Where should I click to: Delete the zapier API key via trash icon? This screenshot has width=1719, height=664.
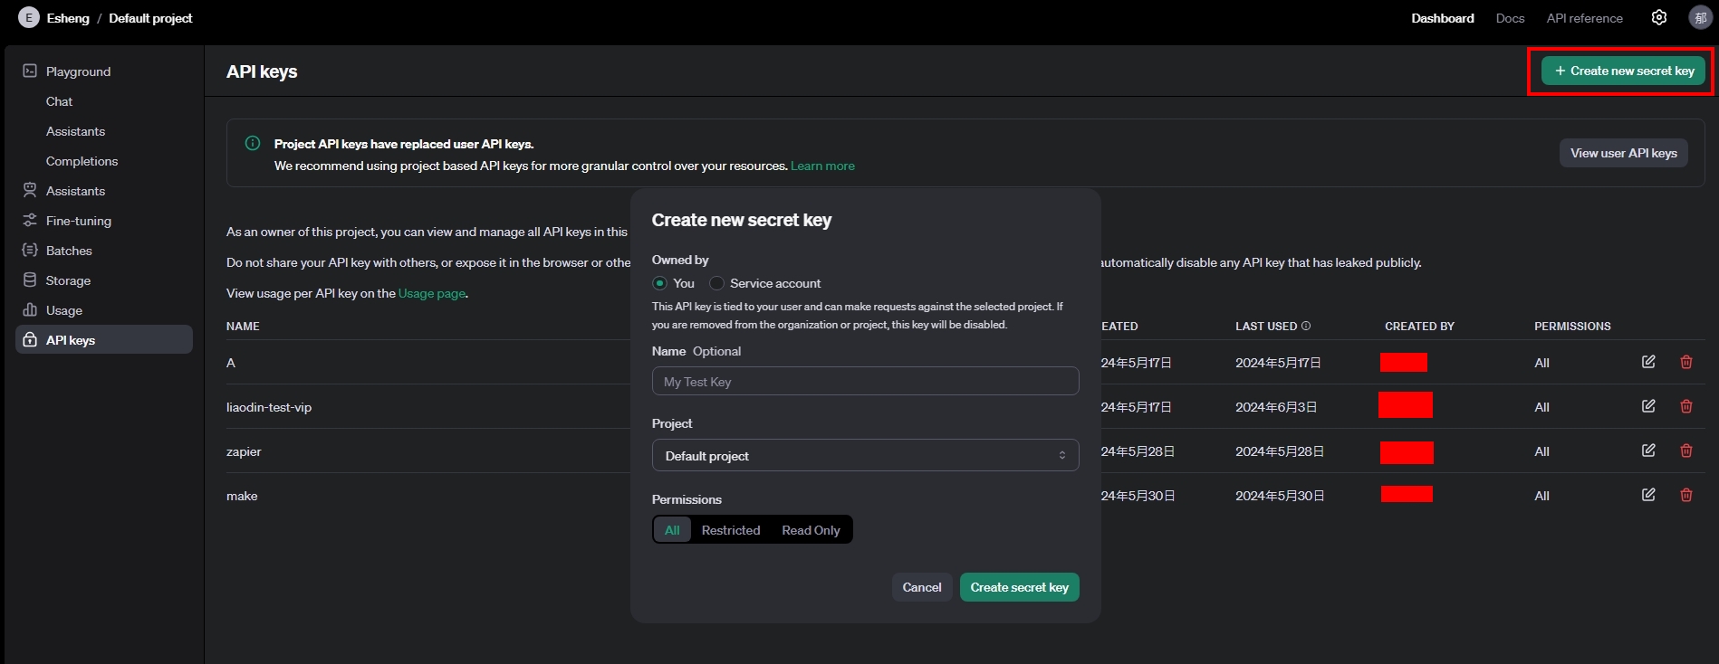pyautogui.click(x=1685, y=451)
